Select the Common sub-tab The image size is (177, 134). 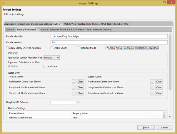click(10, 29)
